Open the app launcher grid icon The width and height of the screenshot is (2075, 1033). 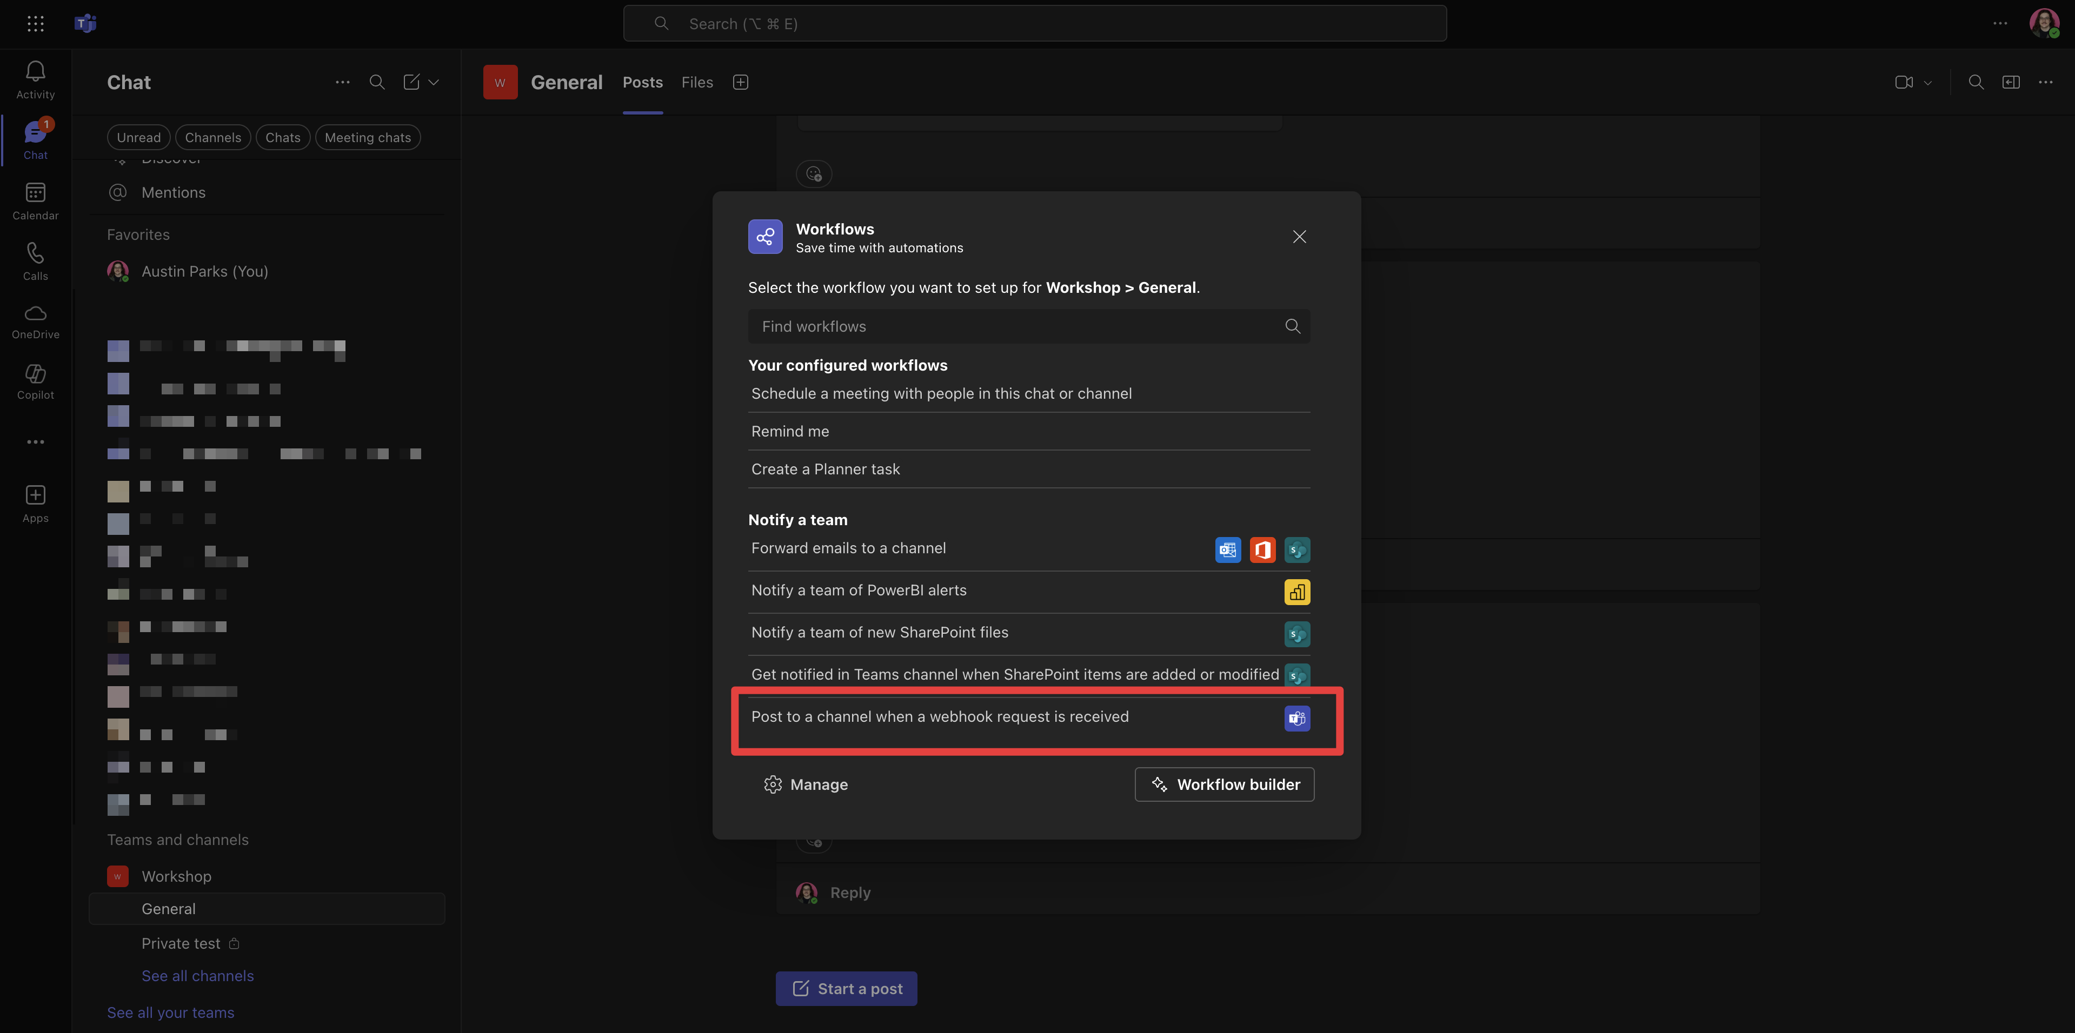36,23
